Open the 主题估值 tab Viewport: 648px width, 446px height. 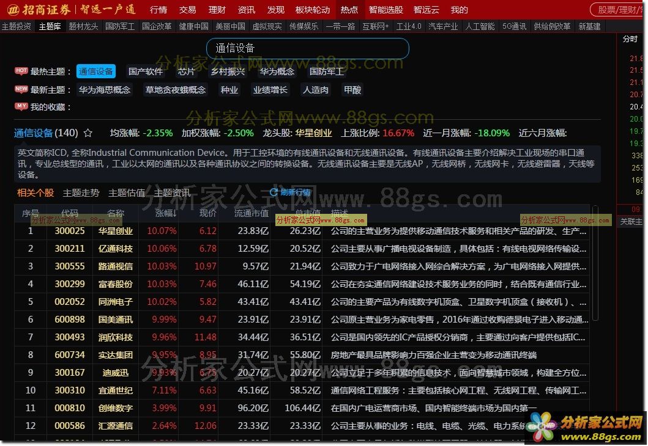pos(127,192)
